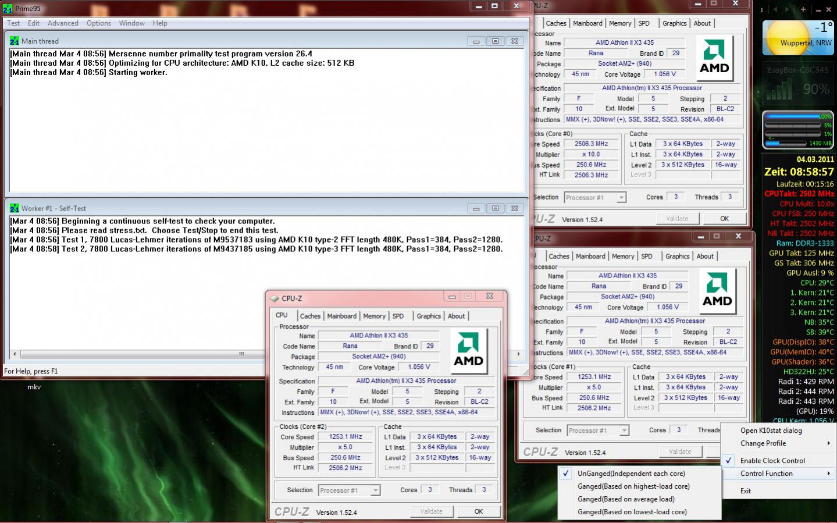Minimize the Main thread child window

(x=476, y=41)
